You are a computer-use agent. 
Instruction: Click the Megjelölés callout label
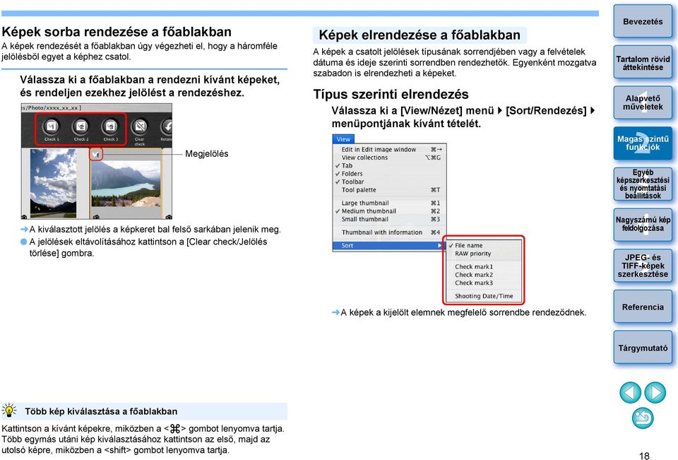[x=207, y=153]
